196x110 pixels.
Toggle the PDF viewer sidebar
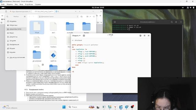point(2,23)
